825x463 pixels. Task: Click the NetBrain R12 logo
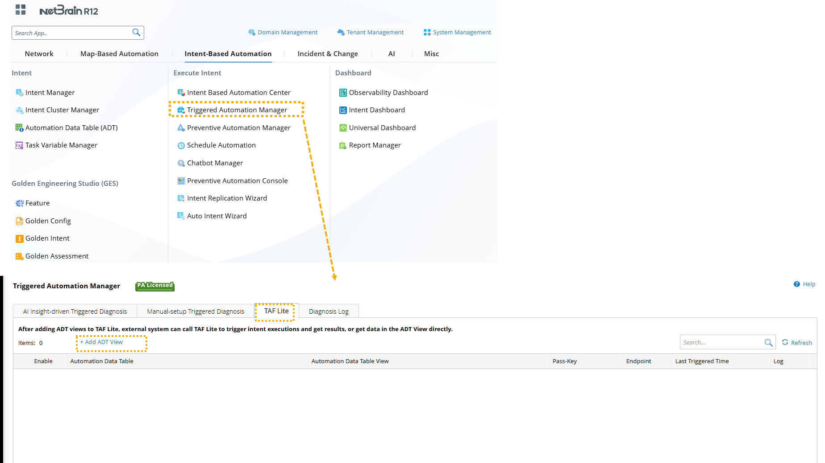(69, 10)
